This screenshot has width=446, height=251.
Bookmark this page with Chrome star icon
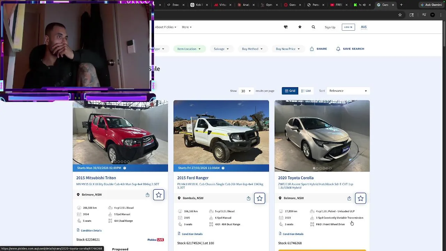(x=400, y=15)
